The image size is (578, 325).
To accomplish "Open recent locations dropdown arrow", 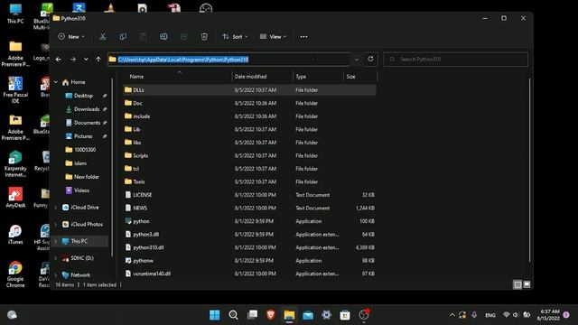I will tap(86, 60).
